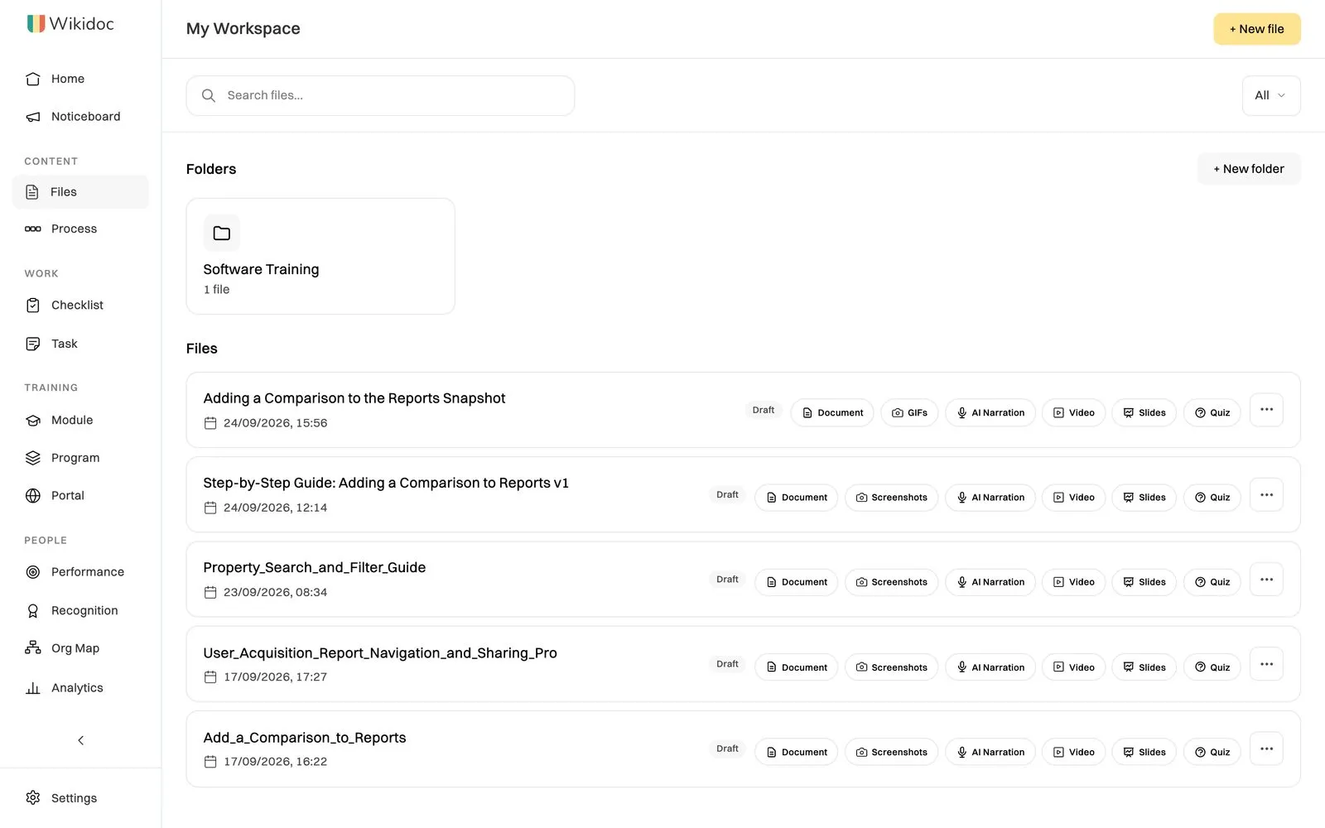The image size is (1325, 828).
Task: Open more options for Adding a Comparison to the Reports Snapshot
Action: click(x=1266, y=410)
